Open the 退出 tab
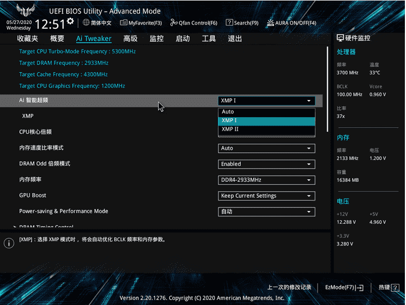 235,38
